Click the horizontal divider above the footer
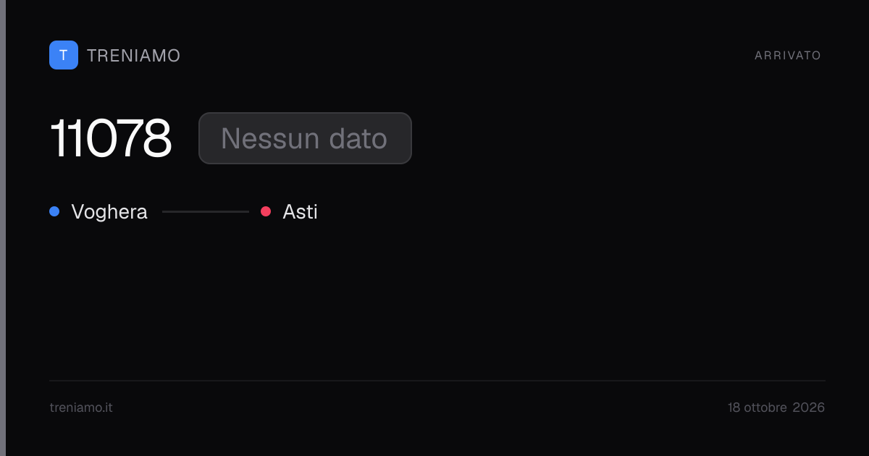The image size is (869, 456). (437, 380)
